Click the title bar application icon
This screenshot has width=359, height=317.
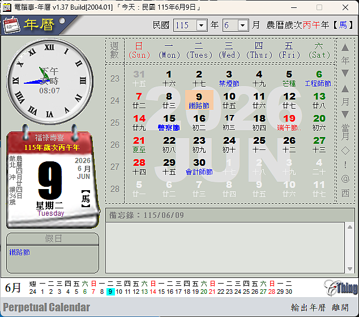(7, 7)
